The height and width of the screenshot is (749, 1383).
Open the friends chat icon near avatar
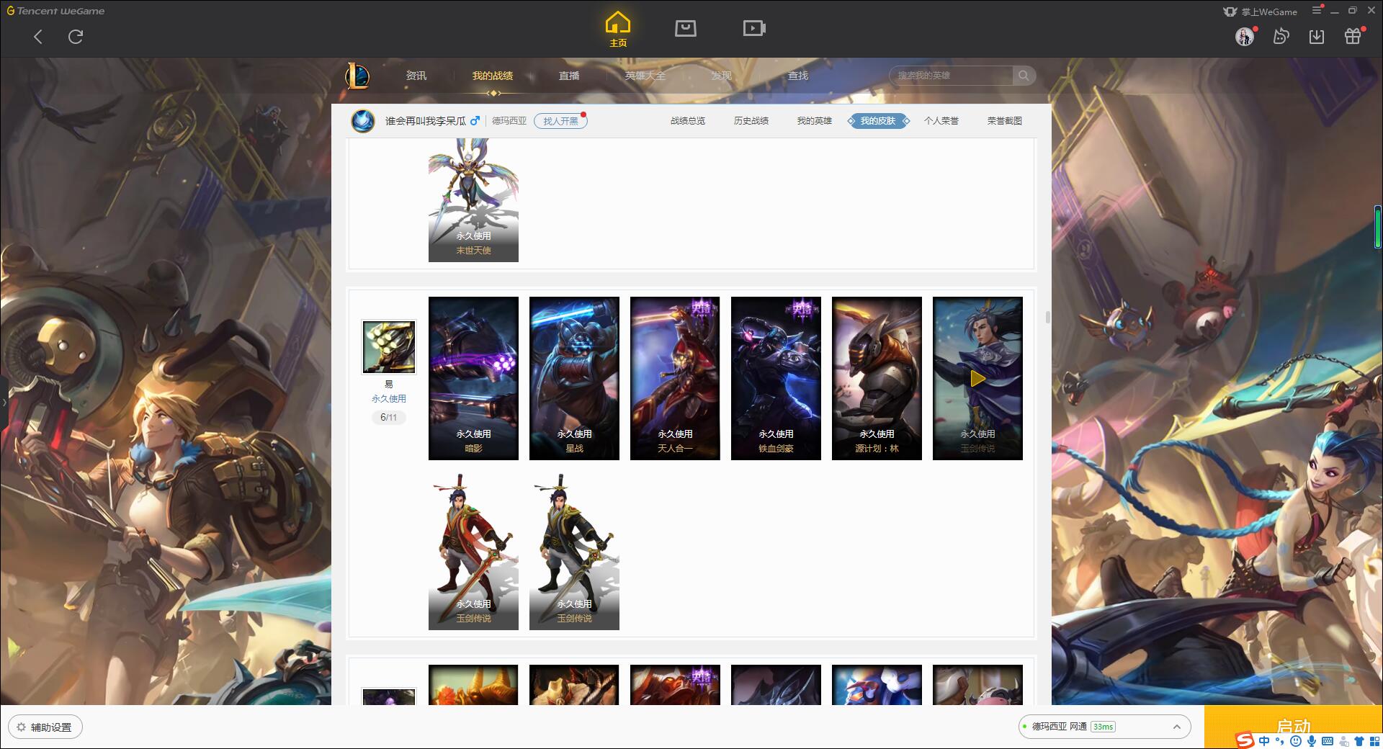(x=1281, y=36)
